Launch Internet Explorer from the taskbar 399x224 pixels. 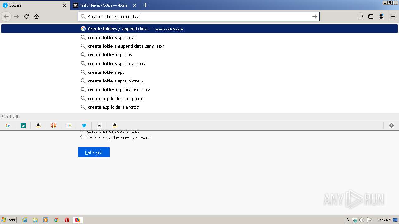click(25, 220)
